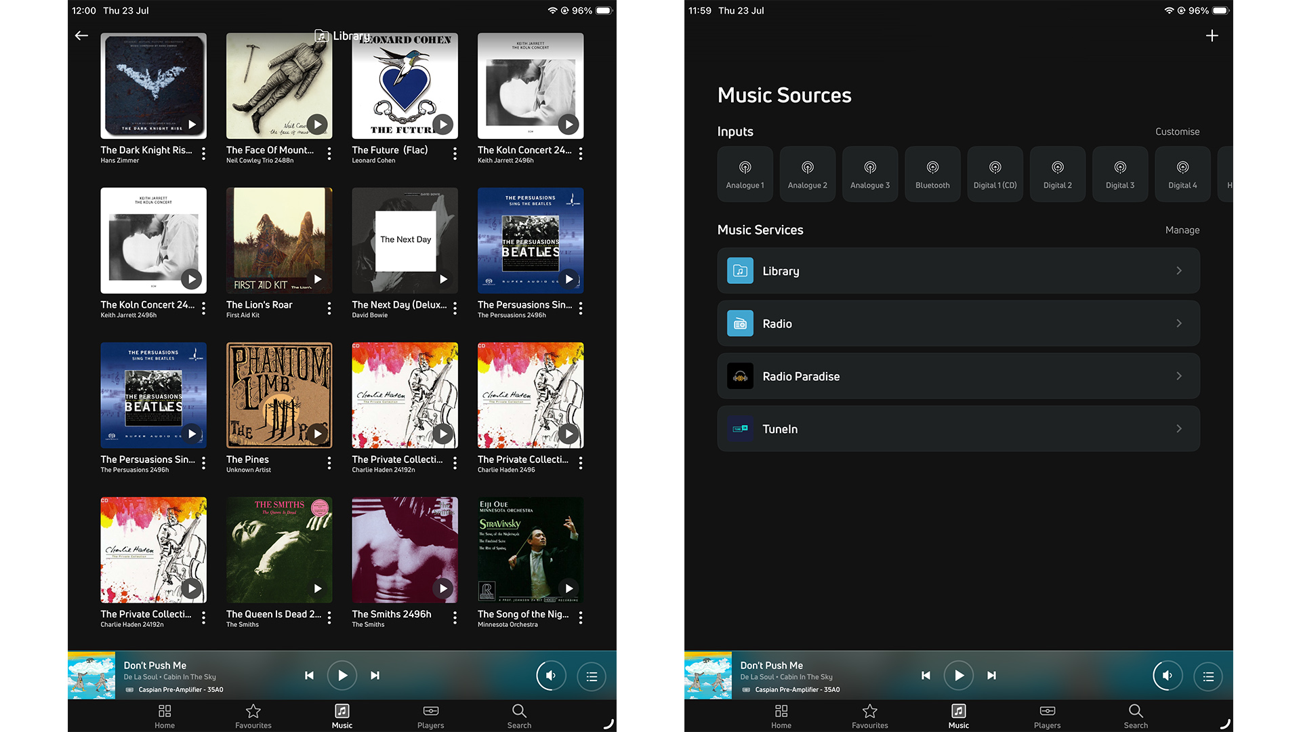Open the Radio music service
Viewport: 1301px width, 732px height.
coord(958,323)
